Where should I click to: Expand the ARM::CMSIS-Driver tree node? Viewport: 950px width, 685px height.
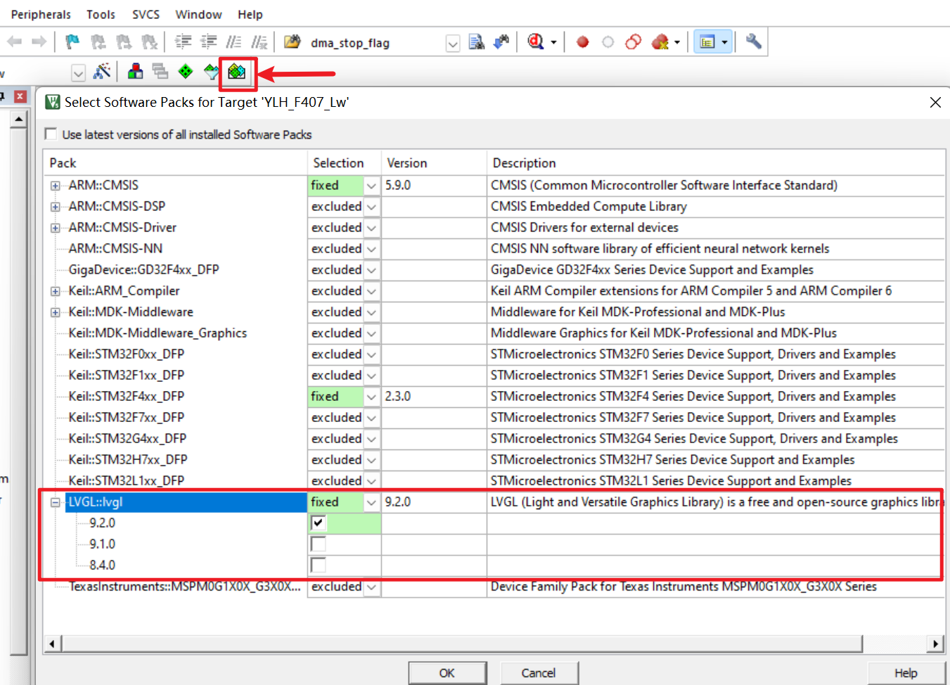click(x=55, y=228)
